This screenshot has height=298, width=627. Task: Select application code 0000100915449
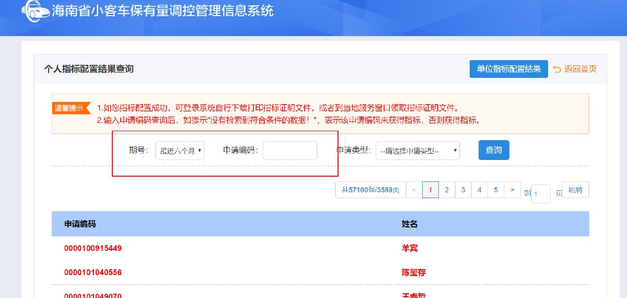93,248
